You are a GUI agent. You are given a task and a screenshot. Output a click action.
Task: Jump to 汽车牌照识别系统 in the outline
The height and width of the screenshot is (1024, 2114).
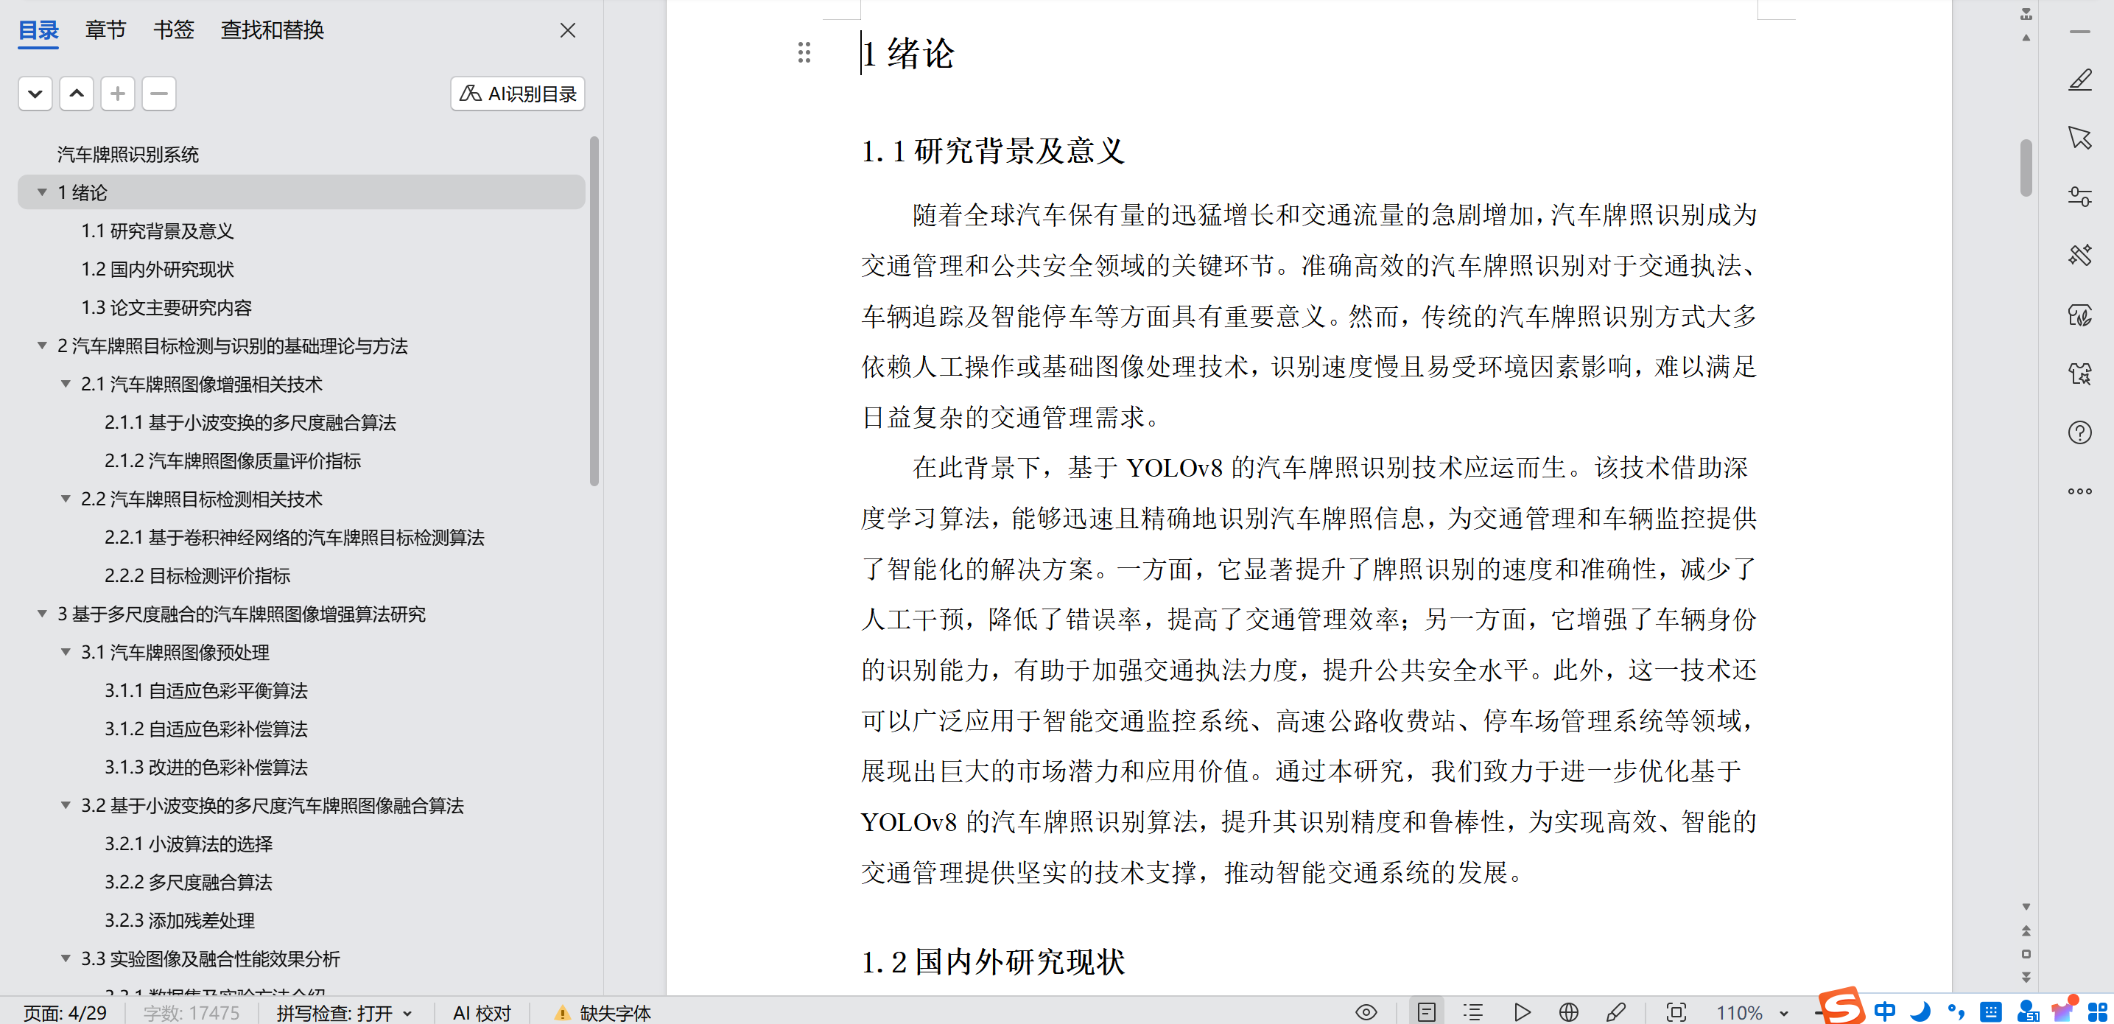pos(128,154)
